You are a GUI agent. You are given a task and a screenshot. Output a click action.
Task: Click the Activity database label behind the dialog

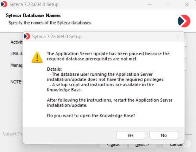tap(16, 42)
